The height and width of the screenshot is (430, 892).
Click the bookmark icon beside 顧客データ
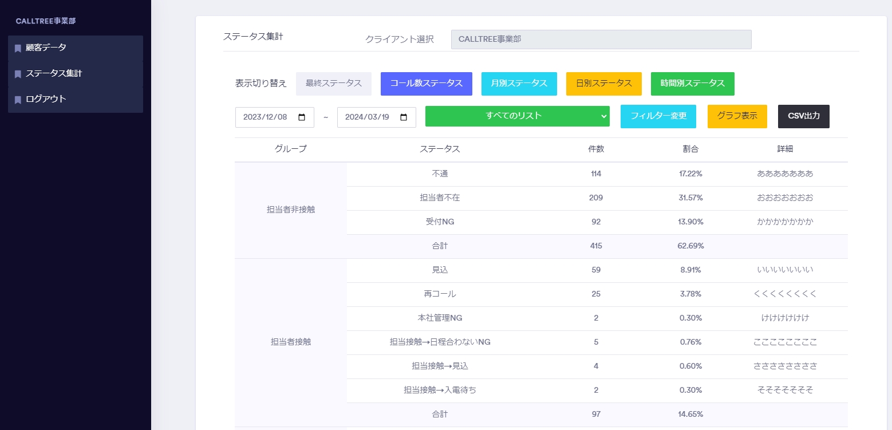pos(18,48)
